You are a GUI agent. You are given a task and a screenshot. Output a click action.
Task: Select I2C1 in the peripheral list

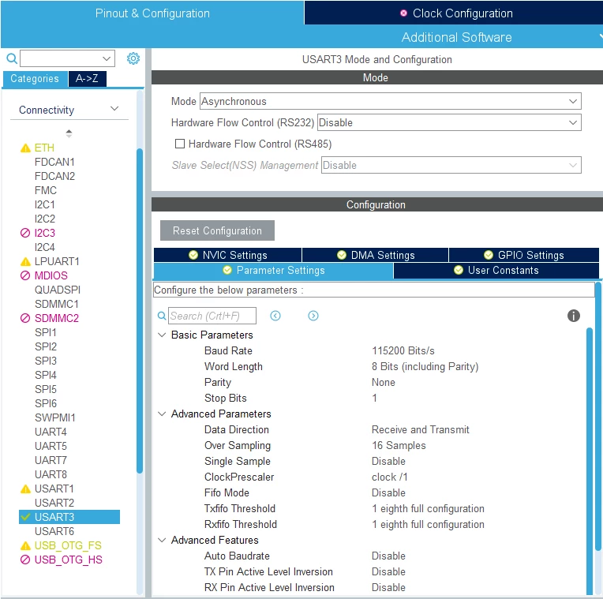(x=45, y=205)
